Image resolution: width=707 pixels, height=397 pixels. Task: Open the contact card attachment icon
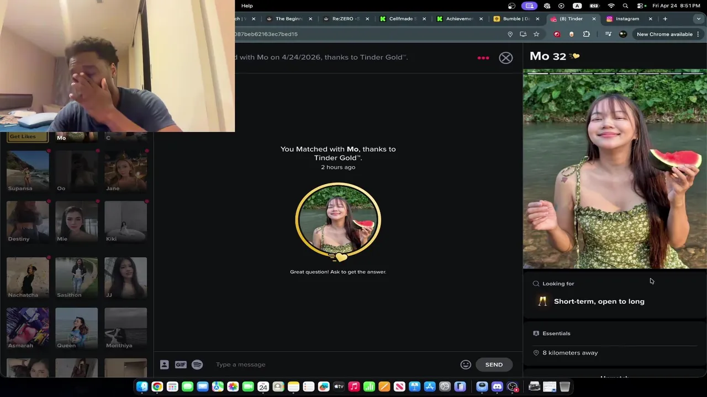164,364
